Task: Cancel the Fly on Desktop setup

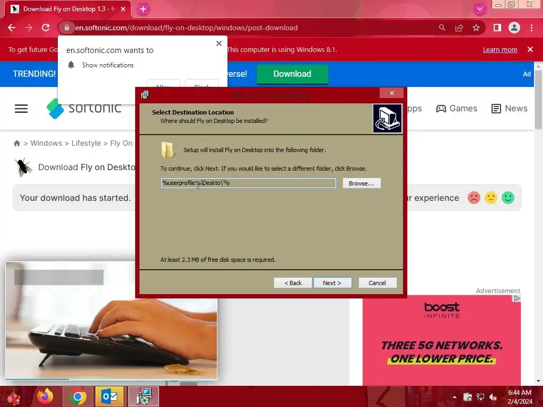Action: (378, 283)
